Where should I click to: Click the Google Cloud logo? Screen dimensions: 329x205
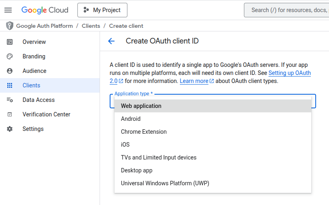point(45,10)
